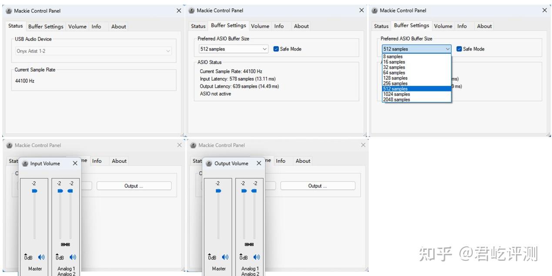
Task: Close the Output Volume popup
Action: tap(259, 163)
